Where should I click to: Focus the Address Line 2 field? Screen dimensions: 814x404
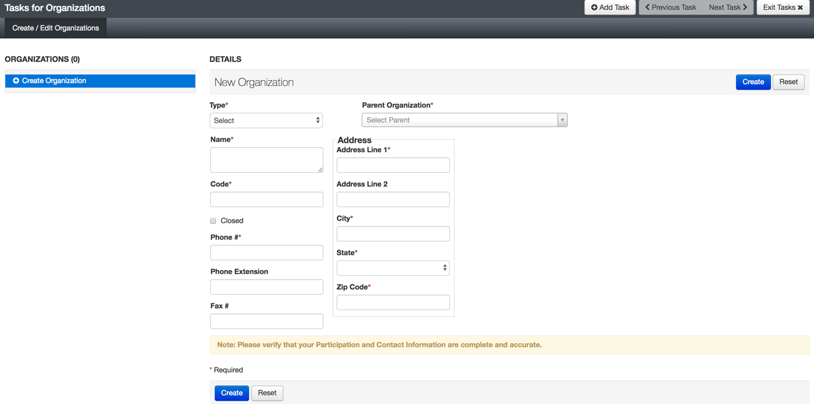[393, 199]
